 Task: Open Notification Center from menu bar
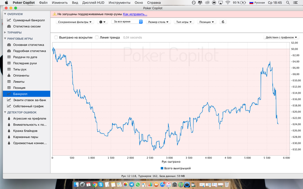tap(296, 3)
